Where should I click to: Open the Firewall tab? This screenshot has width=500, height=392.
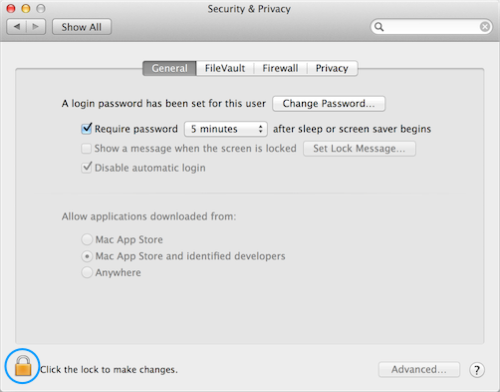pyautogui.click(x=280, y=68)
